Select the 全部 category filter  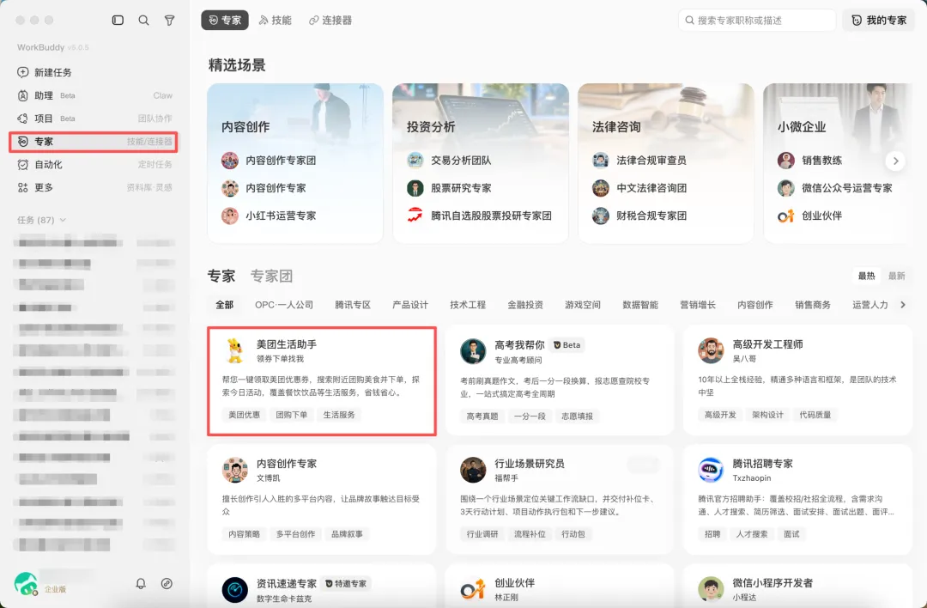point(225,305)
